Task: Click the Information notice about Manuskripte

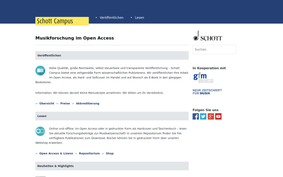Action: 100,93
